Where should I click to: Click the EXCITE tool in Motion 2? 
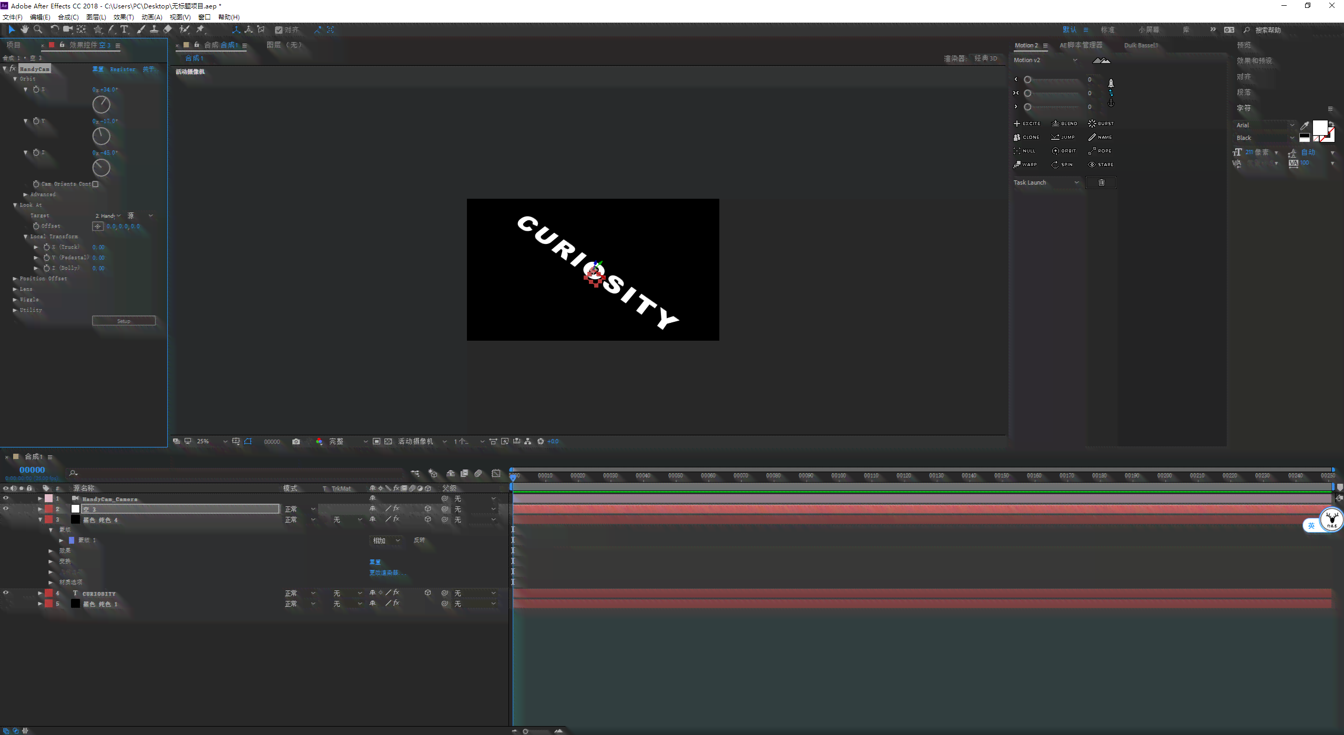coord(1027,124)
